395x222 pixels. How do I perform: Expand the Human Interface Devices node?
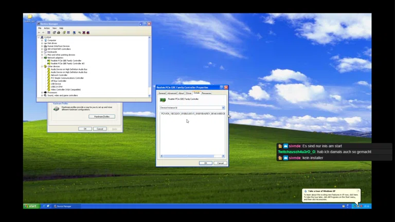click(x=42, y=46)
